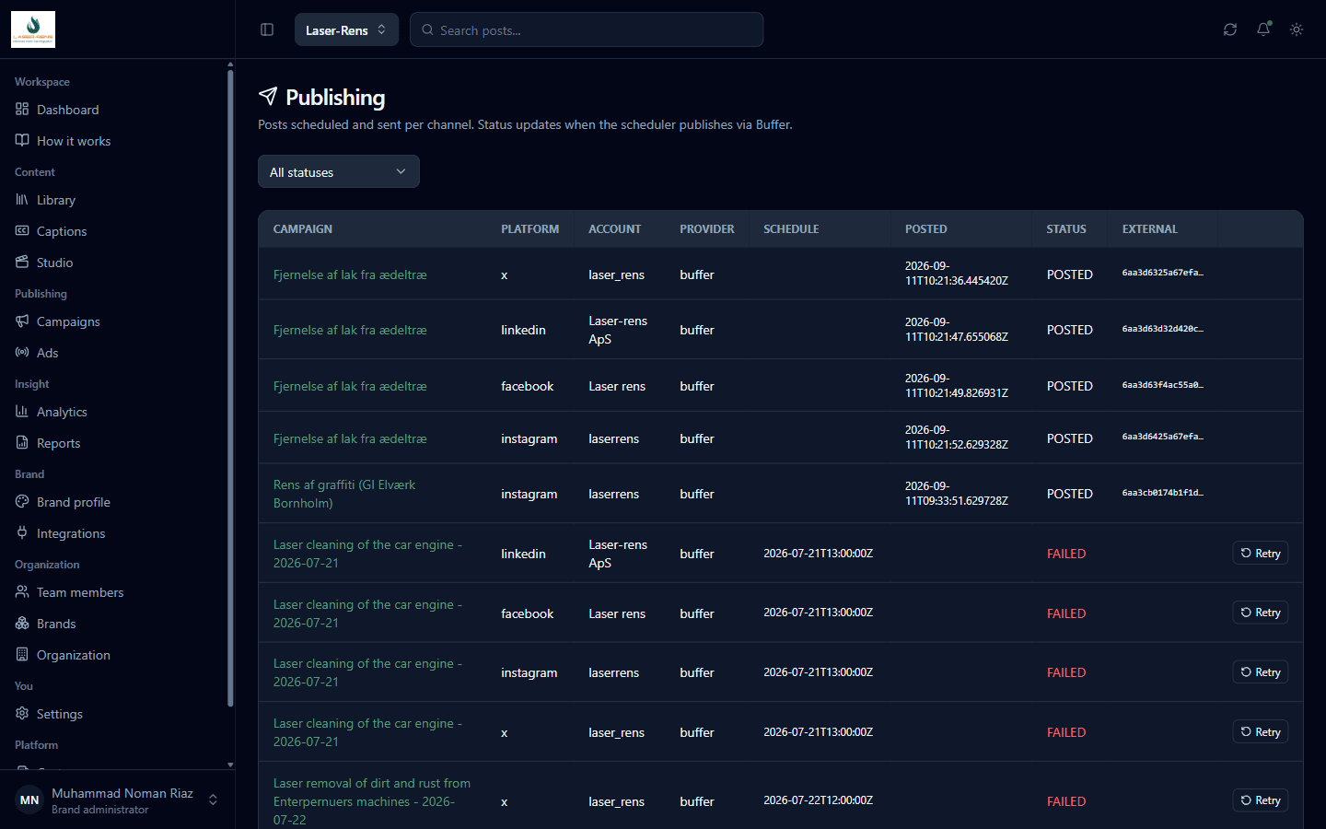Retry failed instagram car engine post
Viewport: 1326px width, 829px height.
coord(1260,672)
